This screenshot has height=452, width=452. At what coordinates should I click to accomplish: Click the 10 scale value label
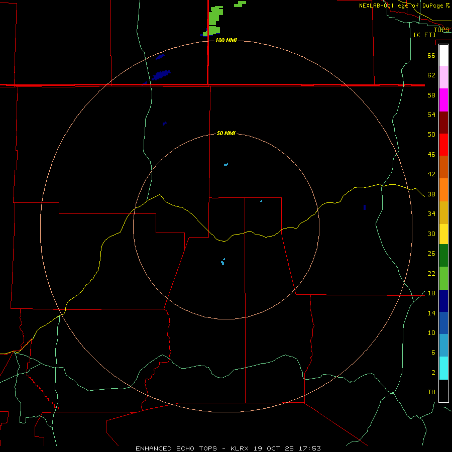tap(431, 332)
